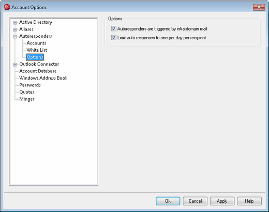Go to Windows Address Book section
Image resolution: width=269 pixels, height=212 pixels.
pos(43,78)
